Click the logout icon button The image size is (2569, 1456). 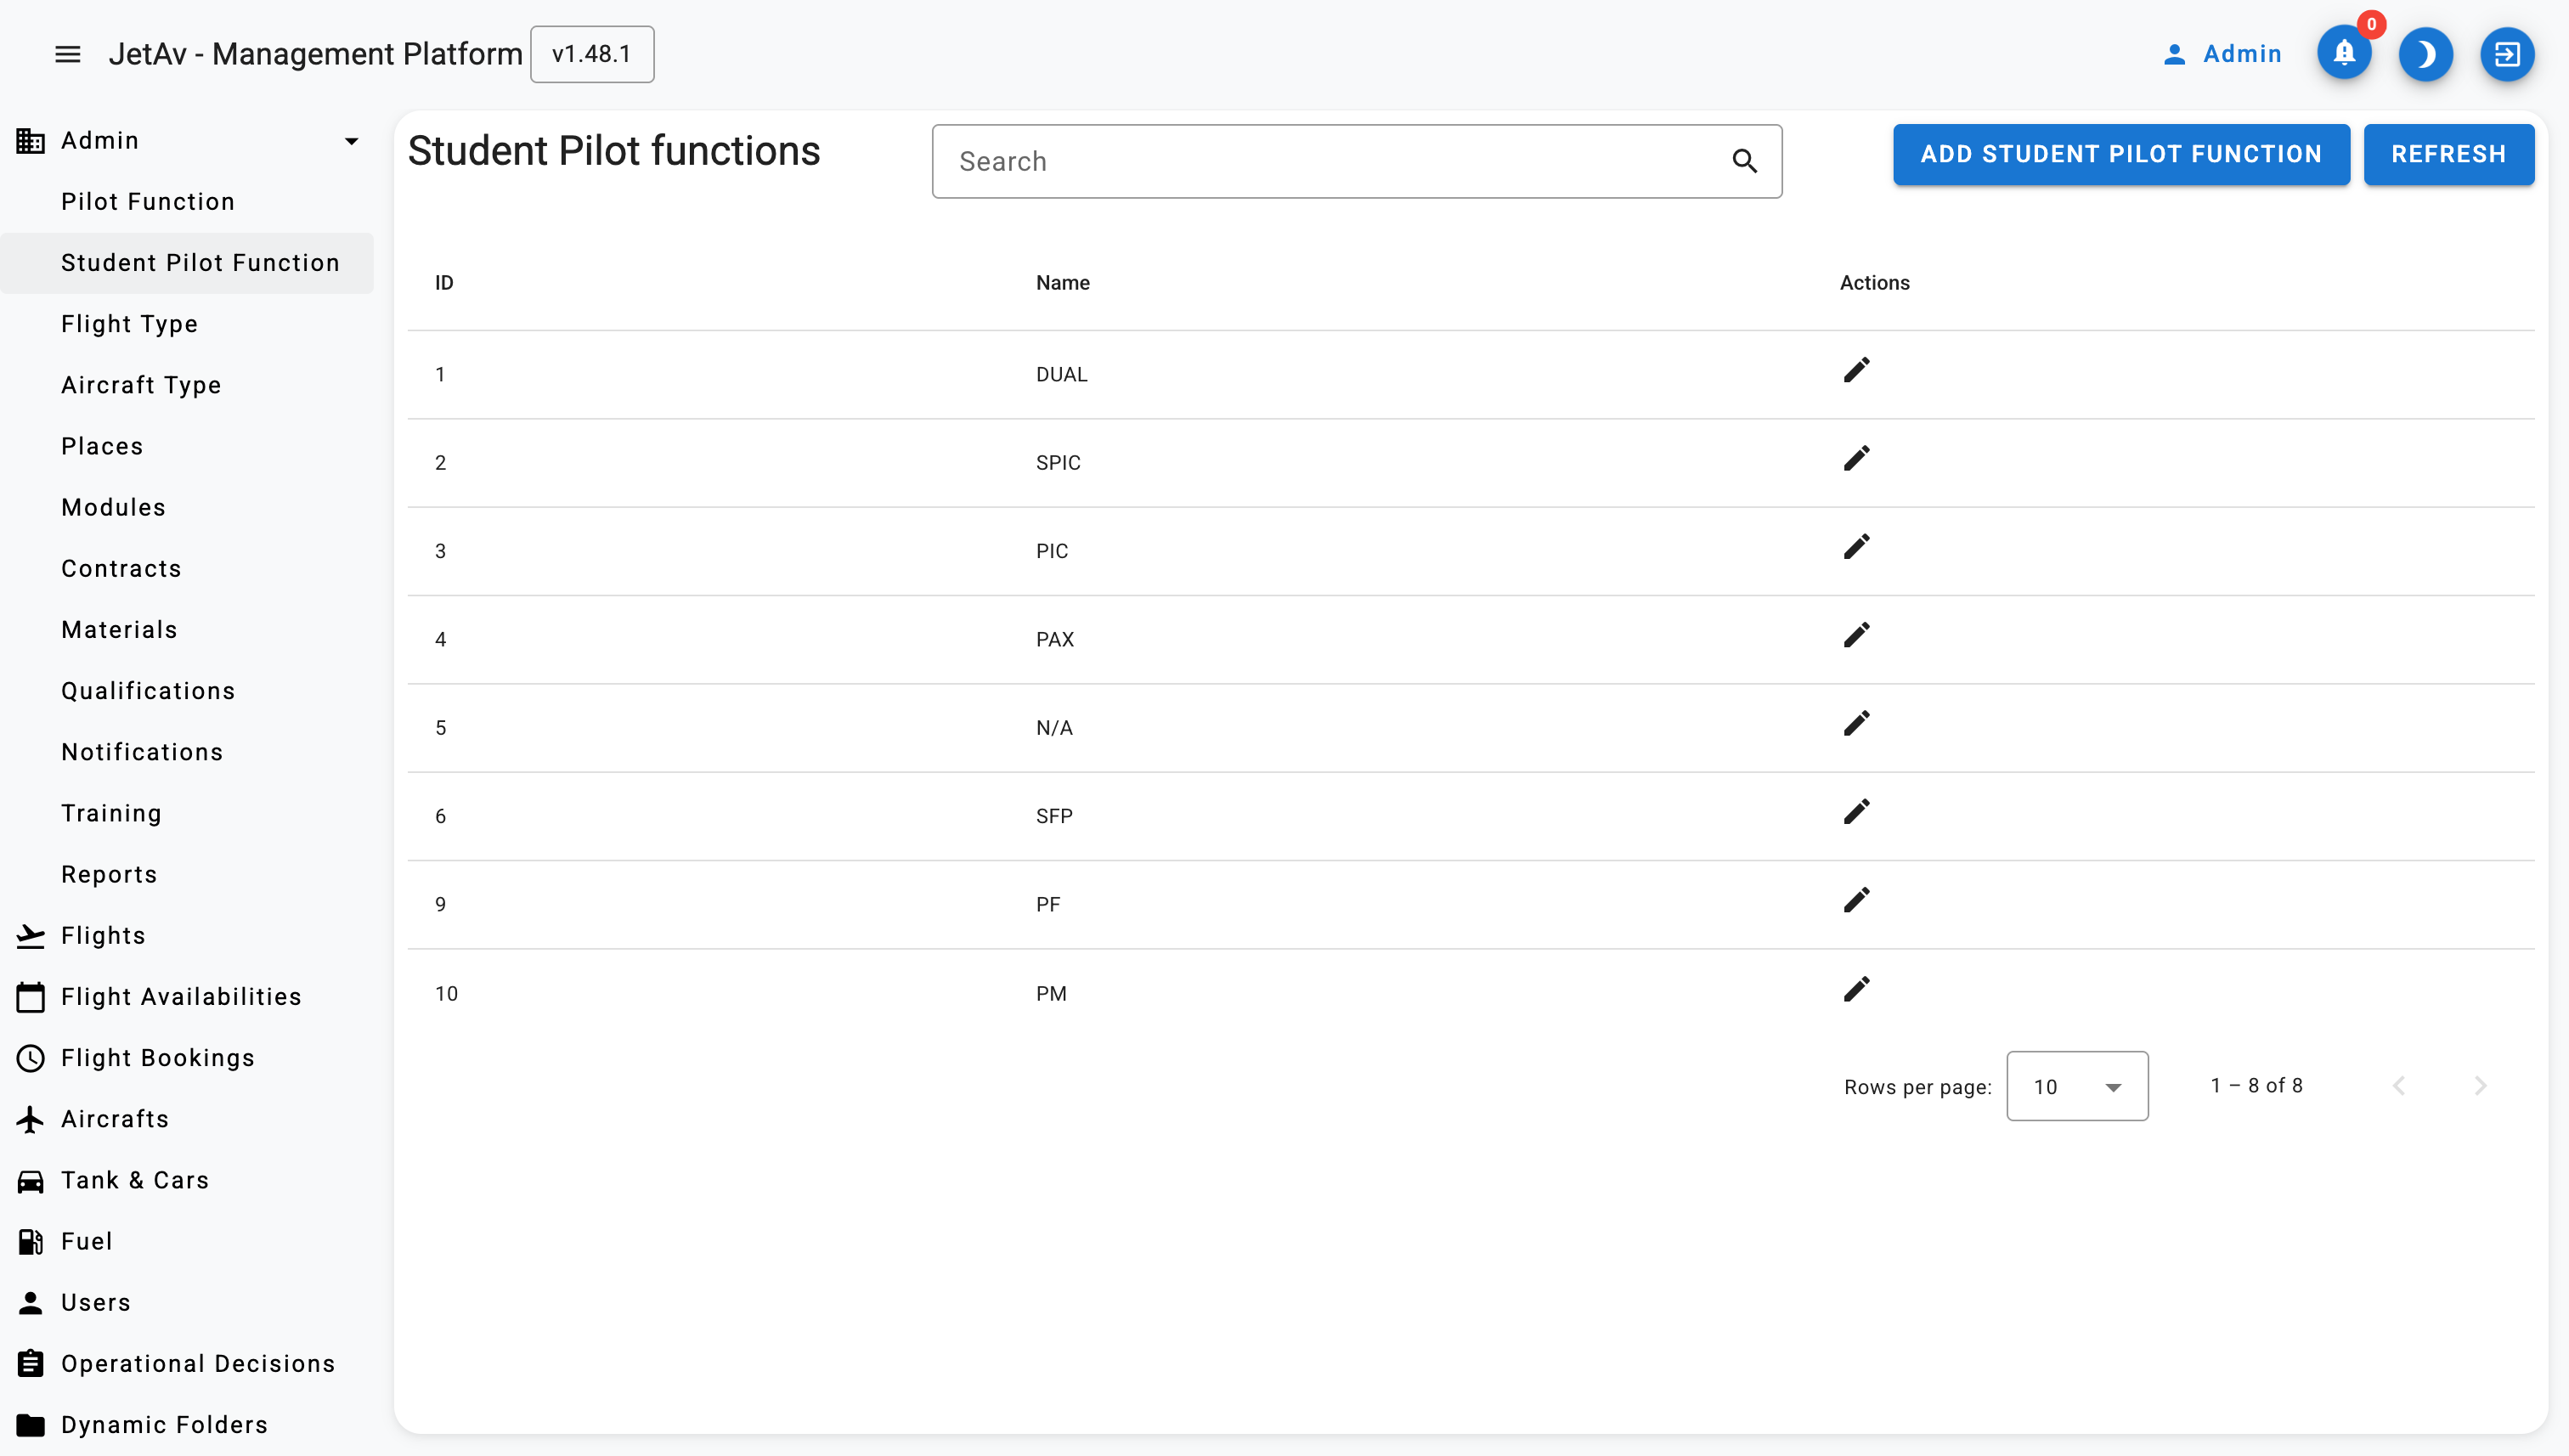pyautogui.click(x=2506, y=54)
